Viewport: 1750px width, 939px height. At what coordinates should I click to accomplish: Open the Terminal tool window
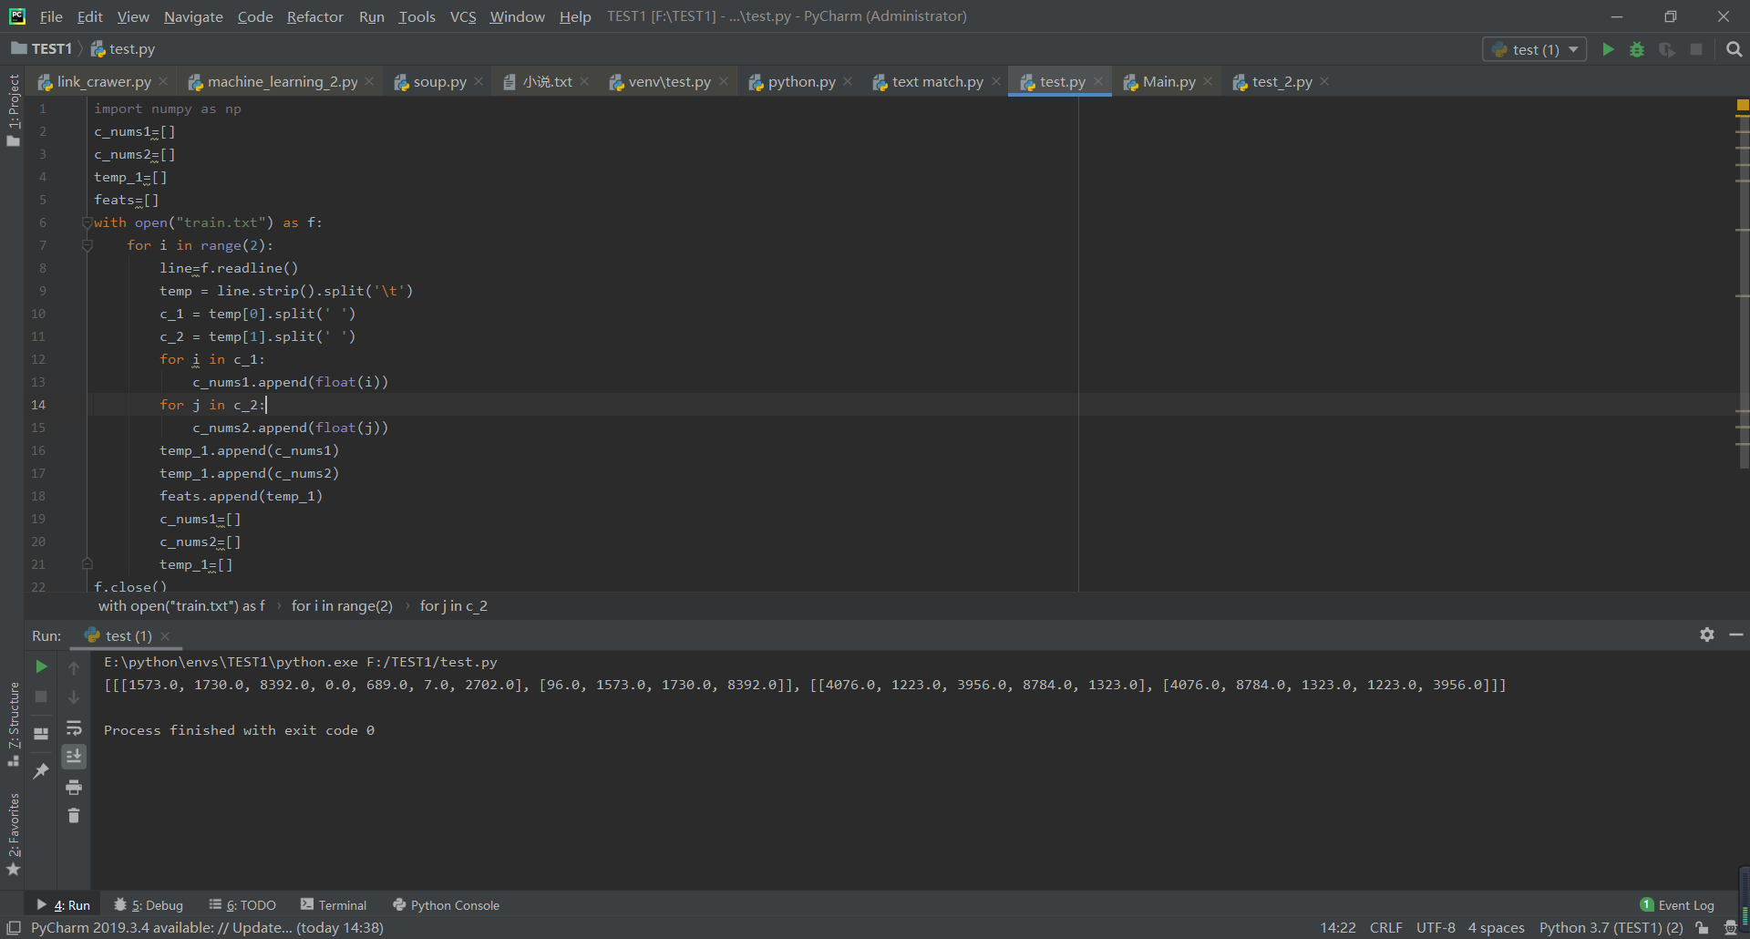341,904
